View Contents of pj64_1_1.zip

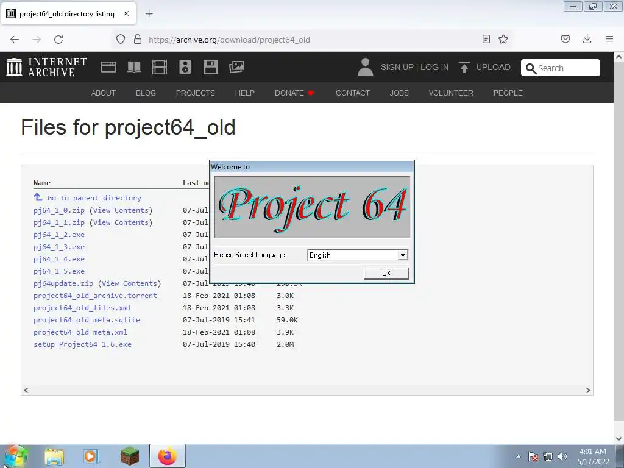[121, 222]
